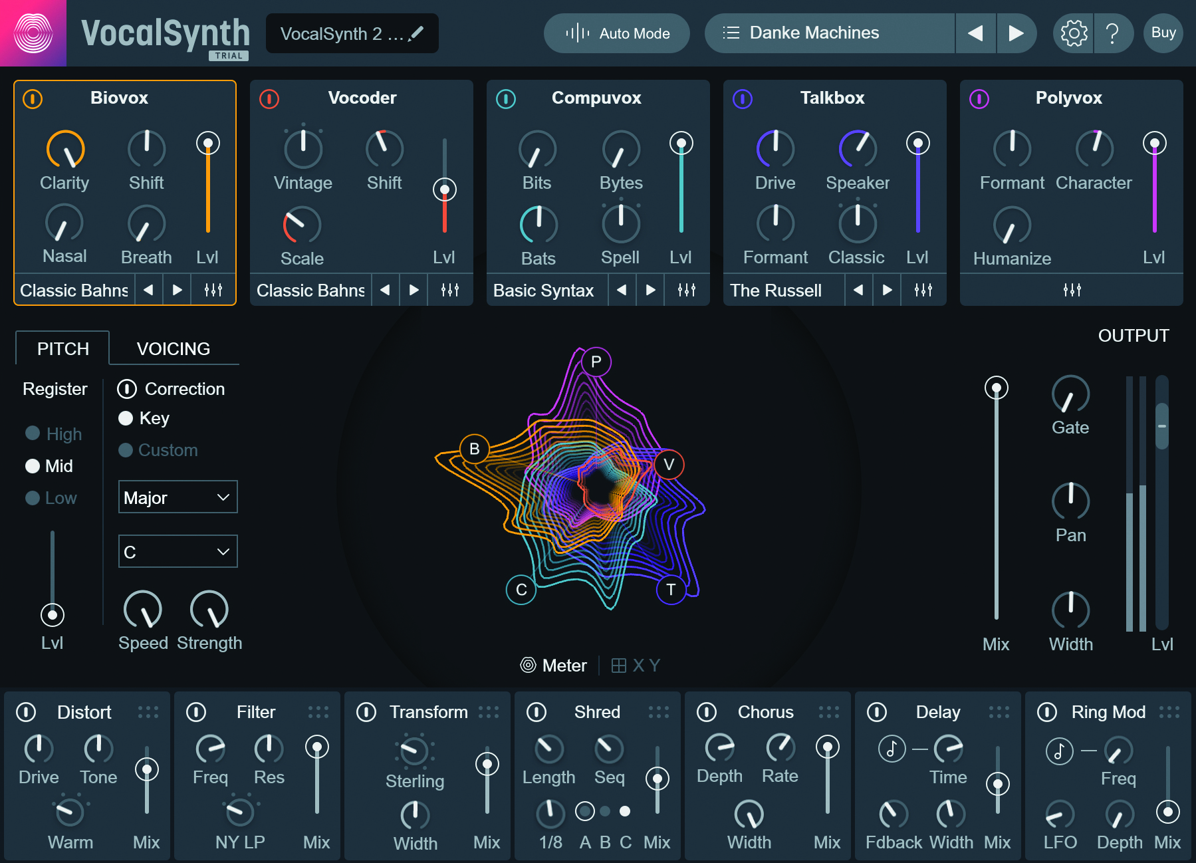Image resolution: width=1196 pixels, height=863 pixels.
Task: Select the Custom correction option
Action: tap(158, 450)
